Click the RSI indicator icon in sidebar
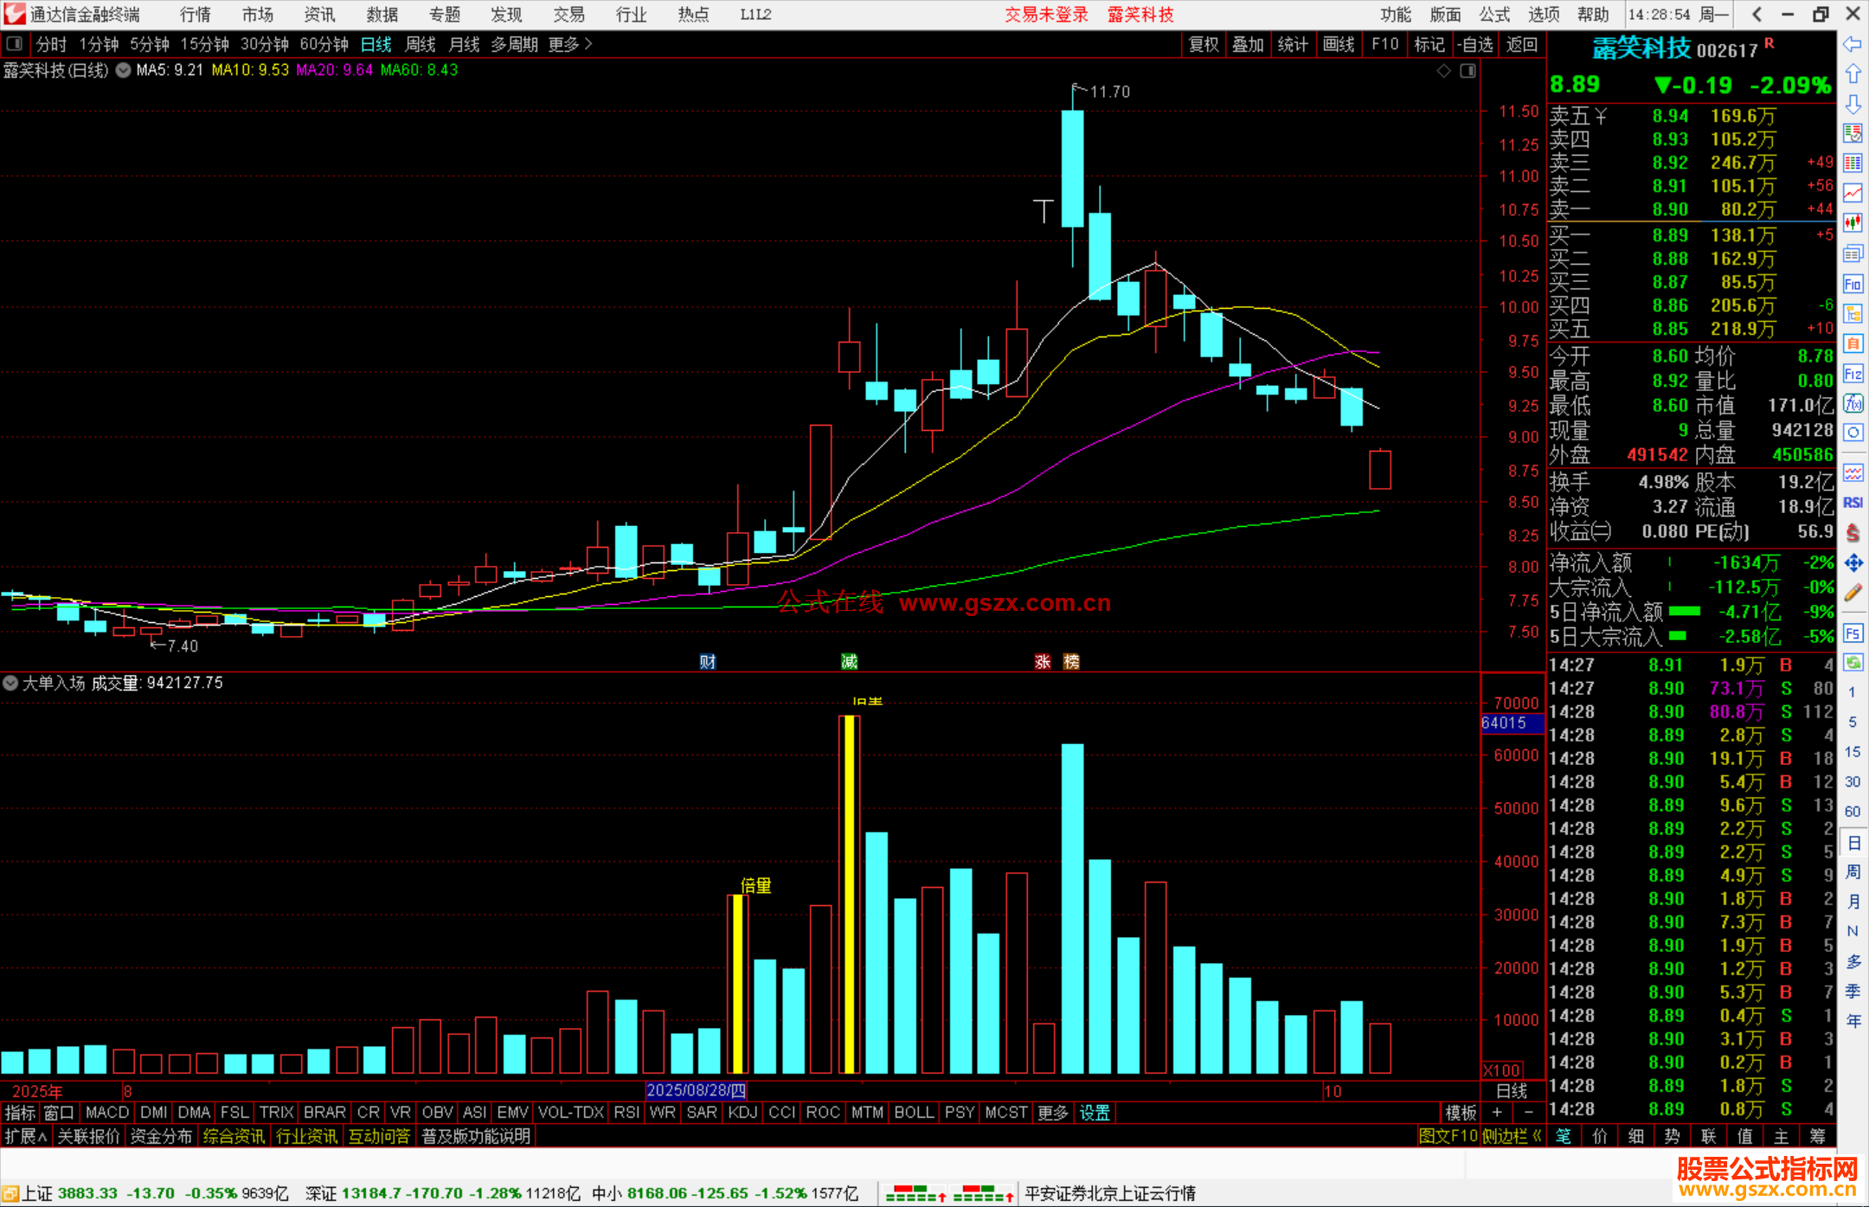 tap(1853, 503)
